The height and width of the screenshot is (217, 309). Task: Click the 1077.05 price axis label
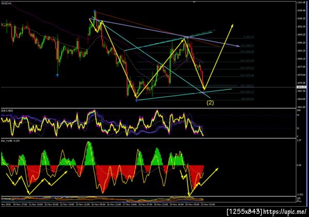pos(301,67)
